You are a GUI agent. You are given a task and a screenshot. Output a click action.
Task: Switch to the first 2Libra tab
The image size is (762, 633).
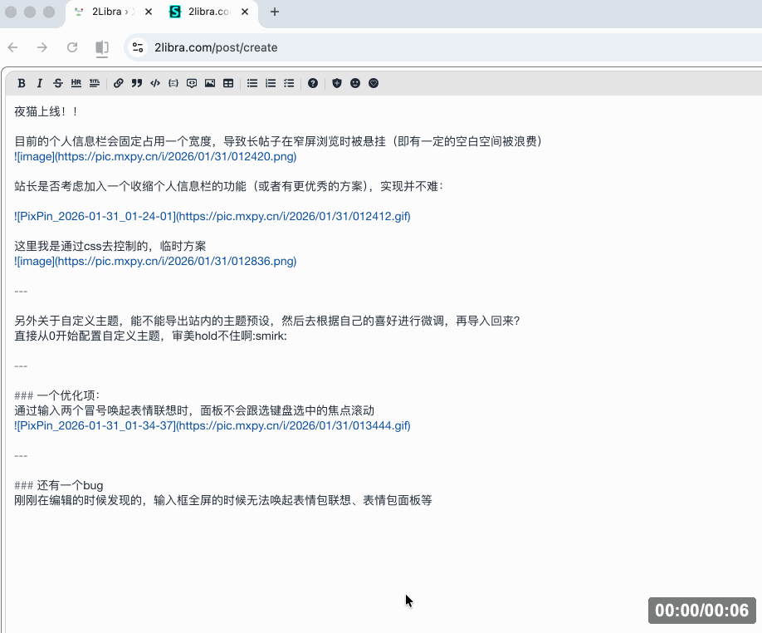coord(106,12)
